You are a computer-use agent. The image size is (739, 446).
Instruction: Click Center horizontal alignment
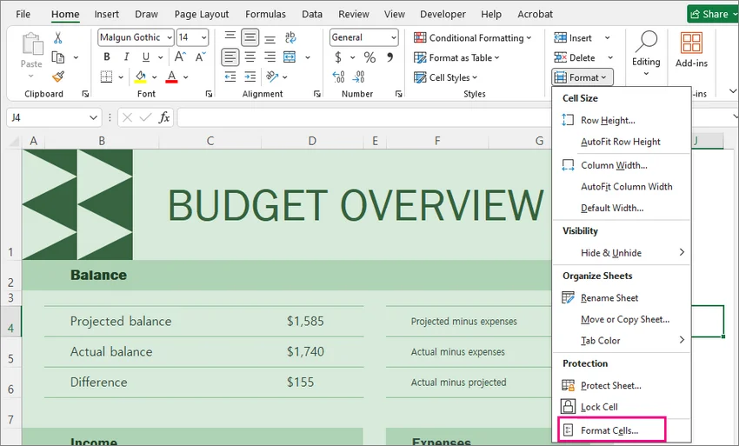point(250,57)
